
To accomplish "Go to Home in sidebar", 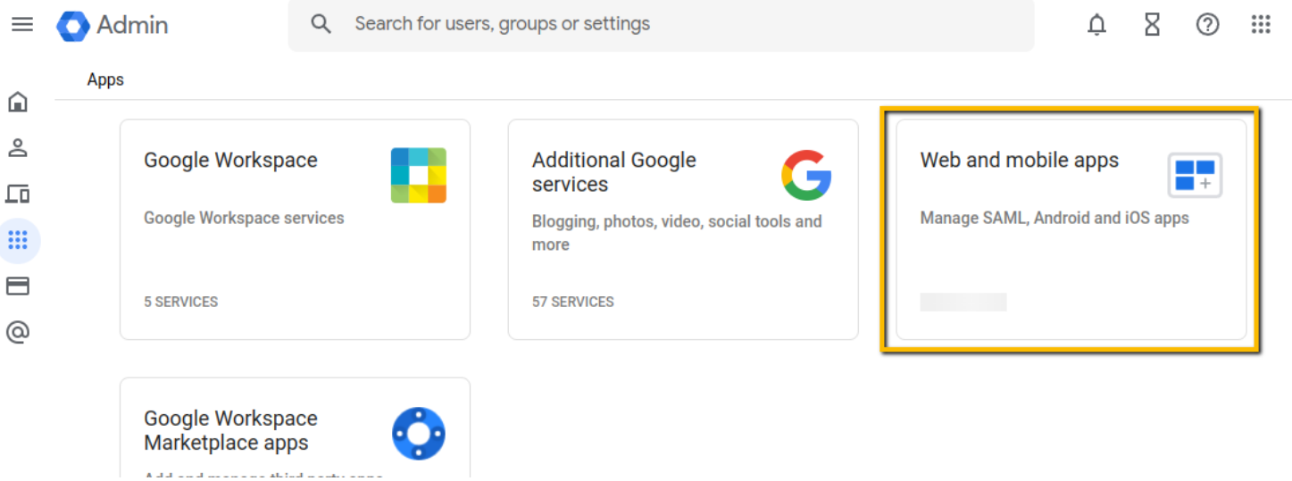I will pos(18,103).
